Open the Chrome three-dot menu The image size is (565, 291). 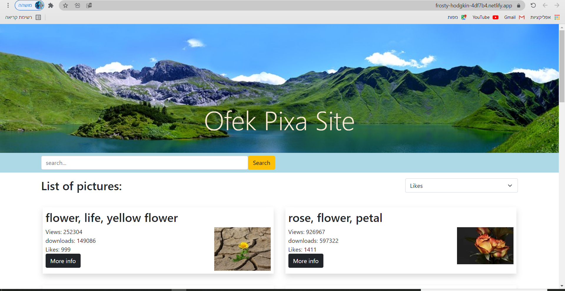tap(8, 5)
